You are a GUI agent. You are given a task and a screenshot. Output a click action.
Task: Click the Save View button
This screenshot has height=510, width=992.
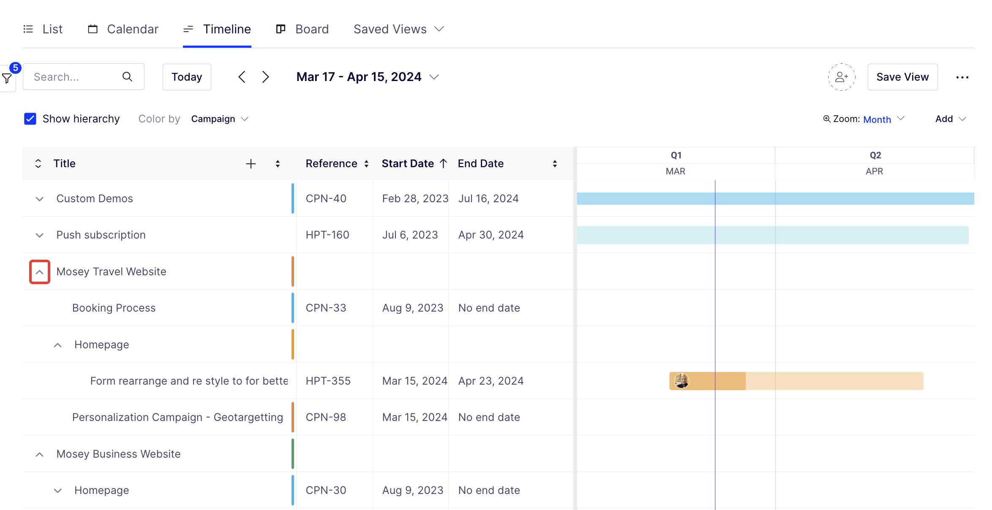[x=902, y=77]
